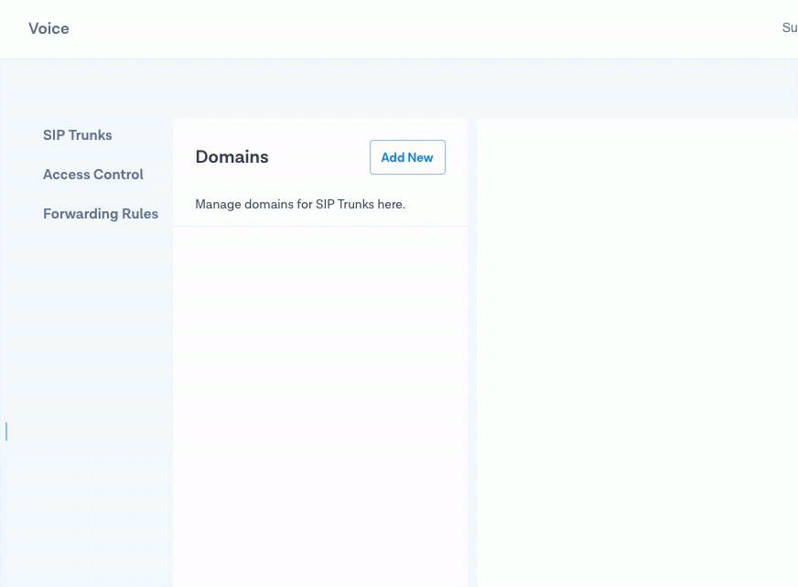This screenshot has width=798, height=587.
Task: Click the blue vertical marker at left edge
Action: coord(6,432)
